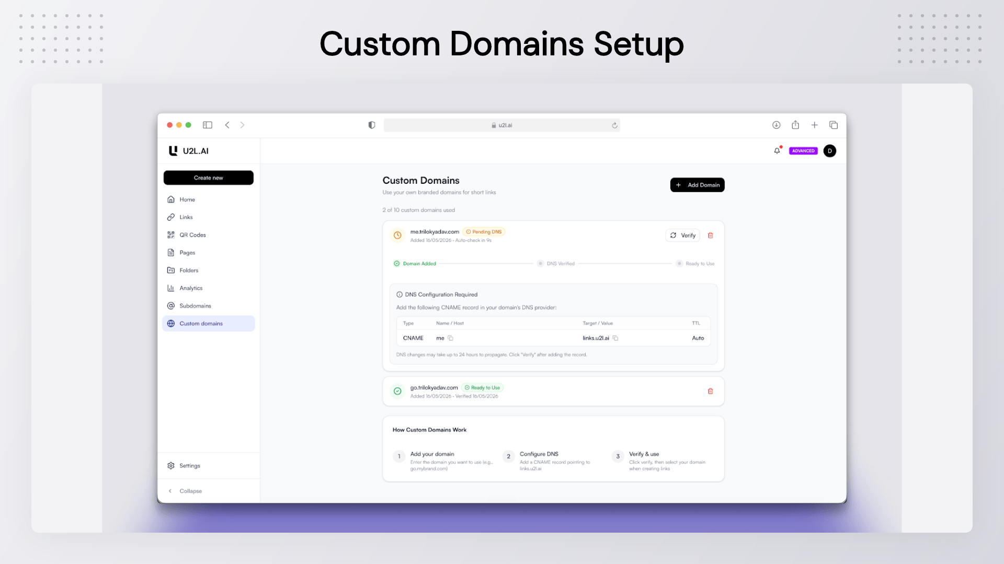Open Settings in the sidebar
Image resolution: width=1004 pixels, height=564 pixels.
click(x=208, y=466)
